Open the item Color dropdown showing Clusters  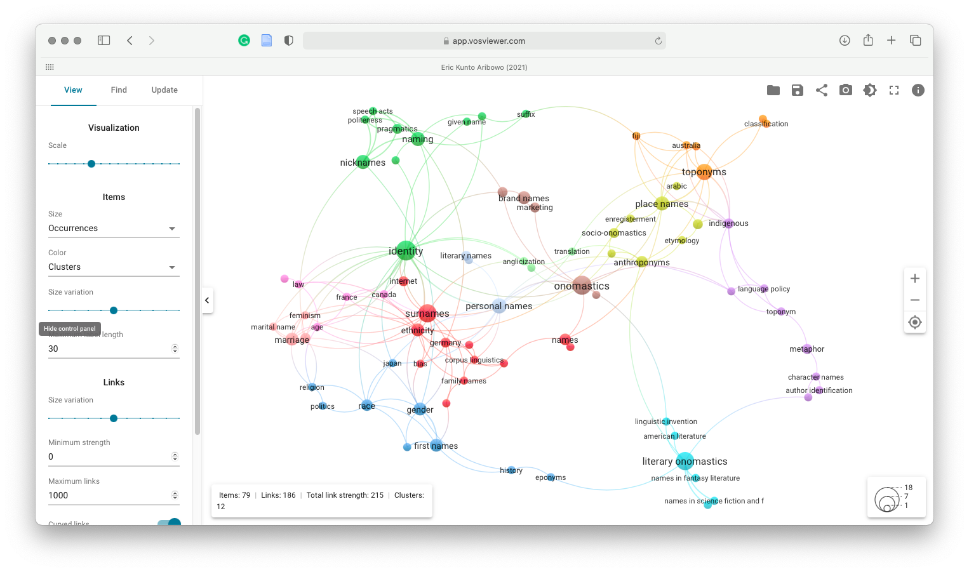click(113, 267)
